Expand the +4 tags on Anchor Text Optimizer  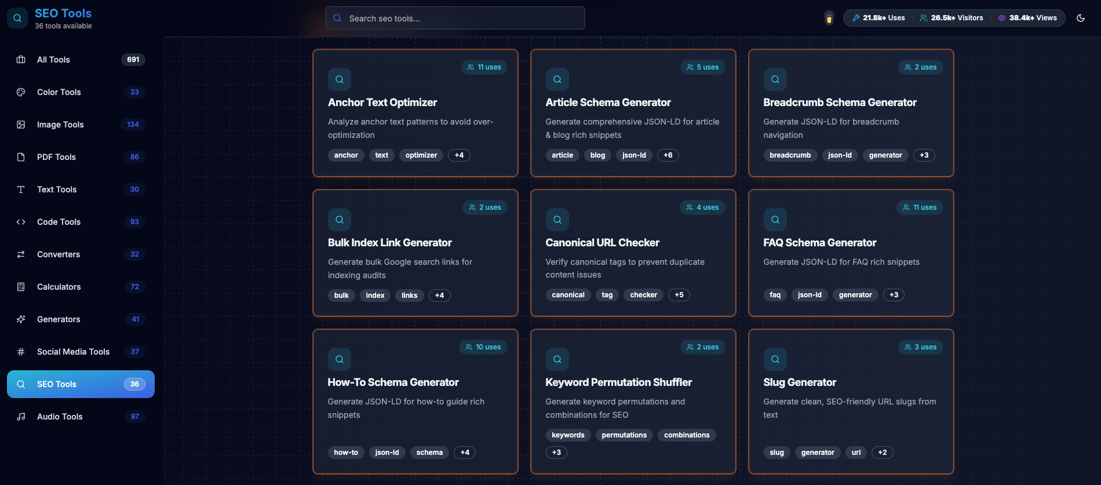pyautogui.click(x=459, y=155)
